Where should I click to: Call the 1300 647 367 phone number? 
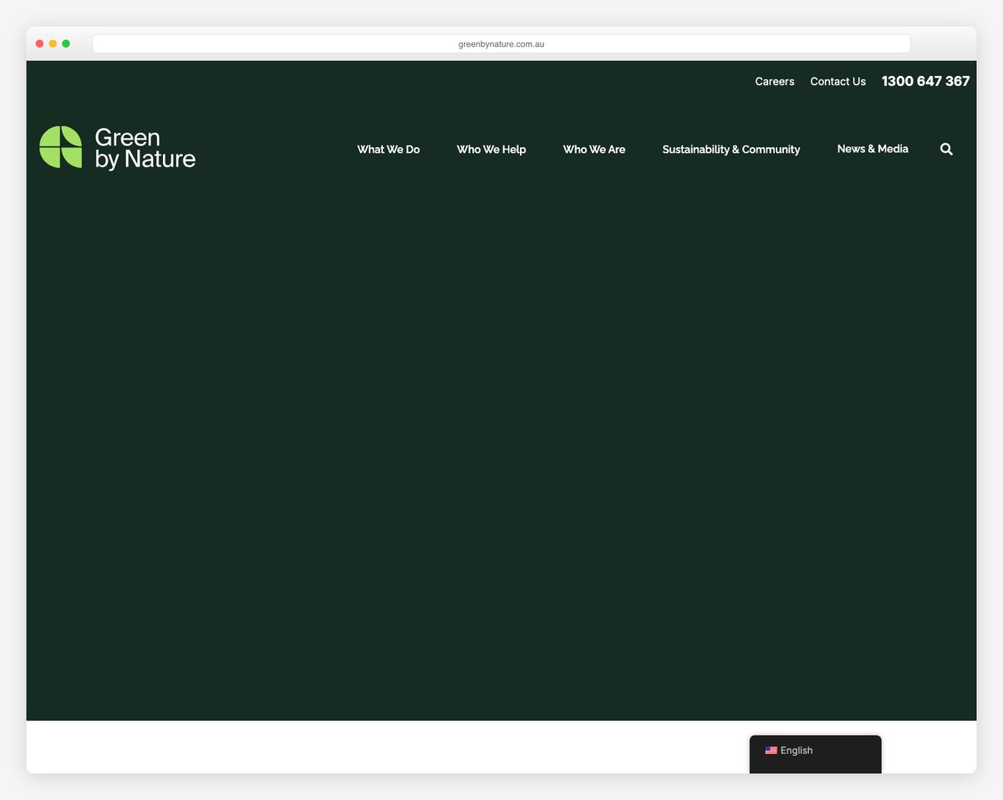click(x=925, y=81)
